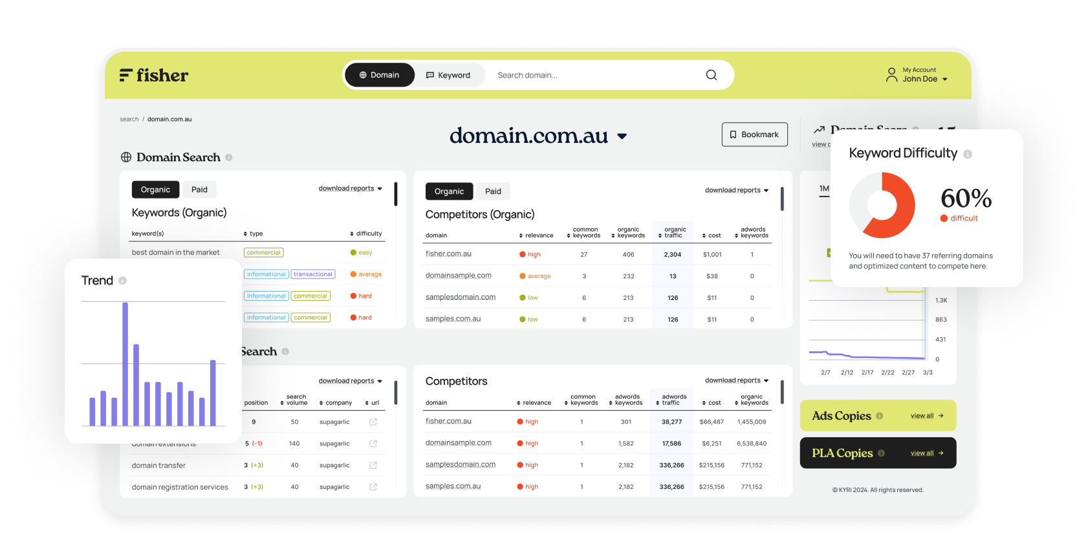Click the fisher logo
The width and height of the screenshot is (1088, 538).
coord(154,76)
